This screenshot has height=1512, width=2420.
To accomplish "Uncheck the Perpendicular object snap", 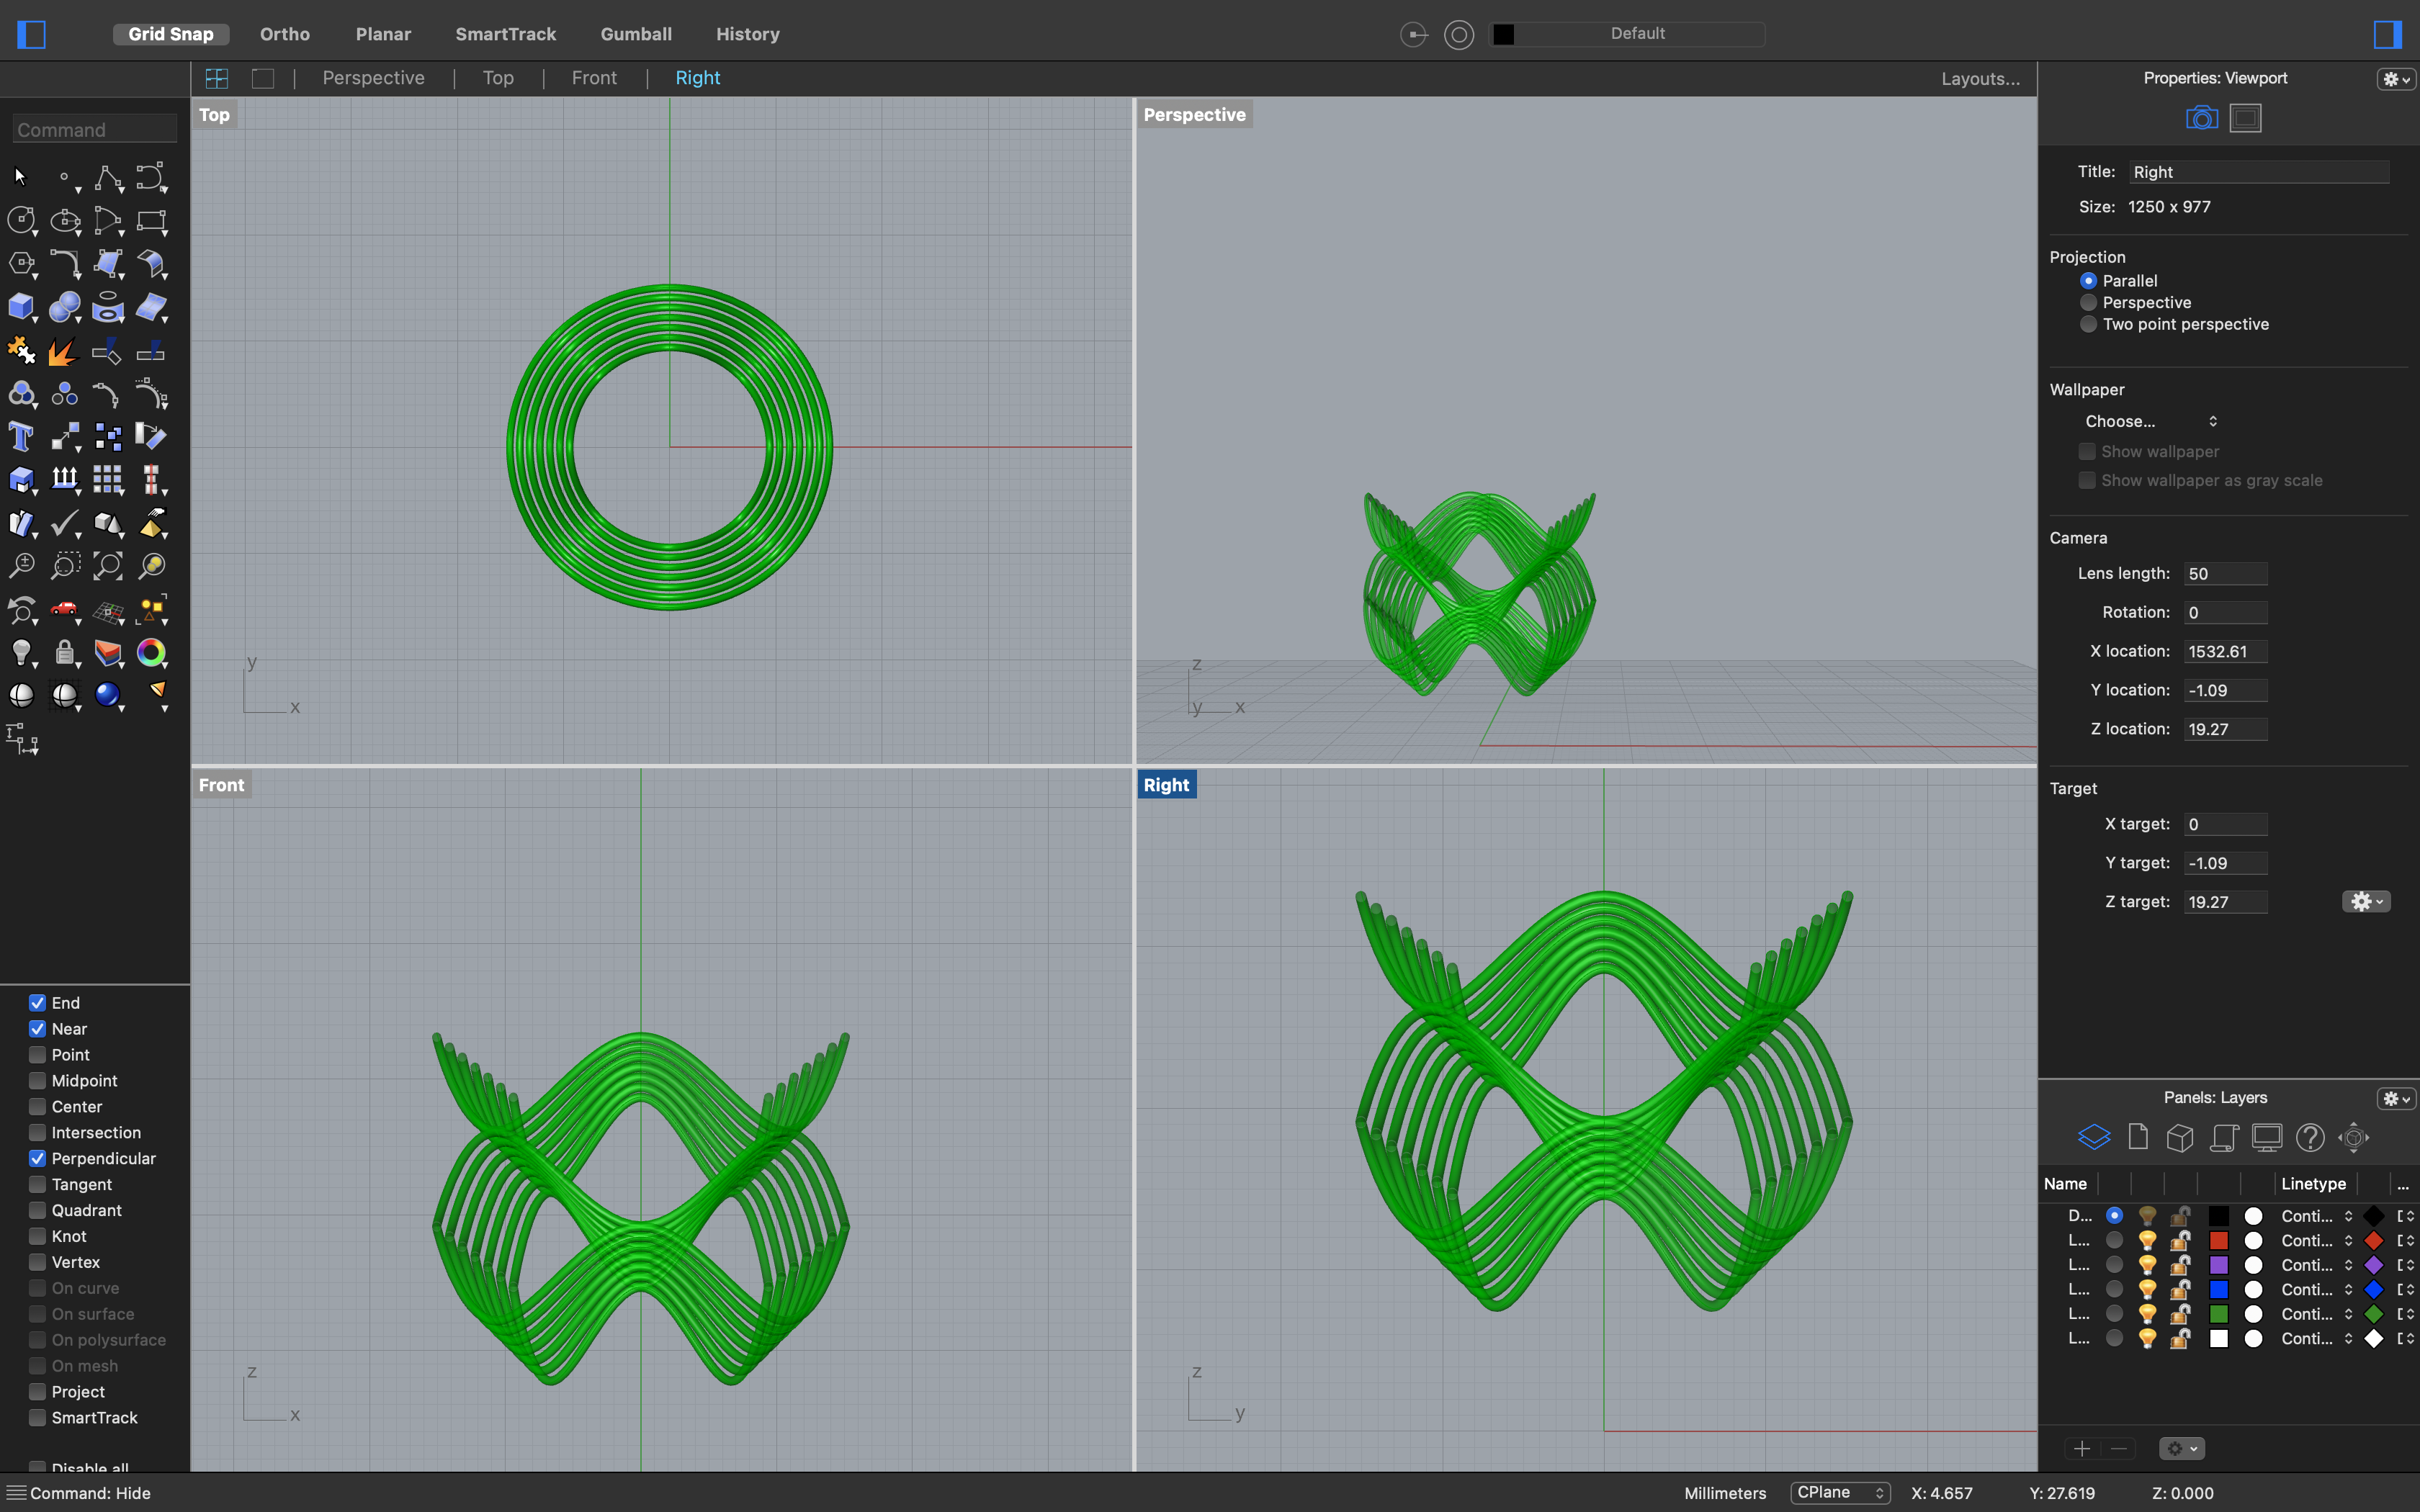I will click(x=38, y=1158).
